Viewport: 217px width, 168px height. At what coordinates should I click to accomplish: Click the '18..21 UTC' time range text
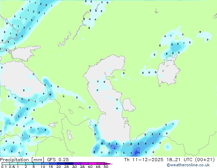point(179,159)
